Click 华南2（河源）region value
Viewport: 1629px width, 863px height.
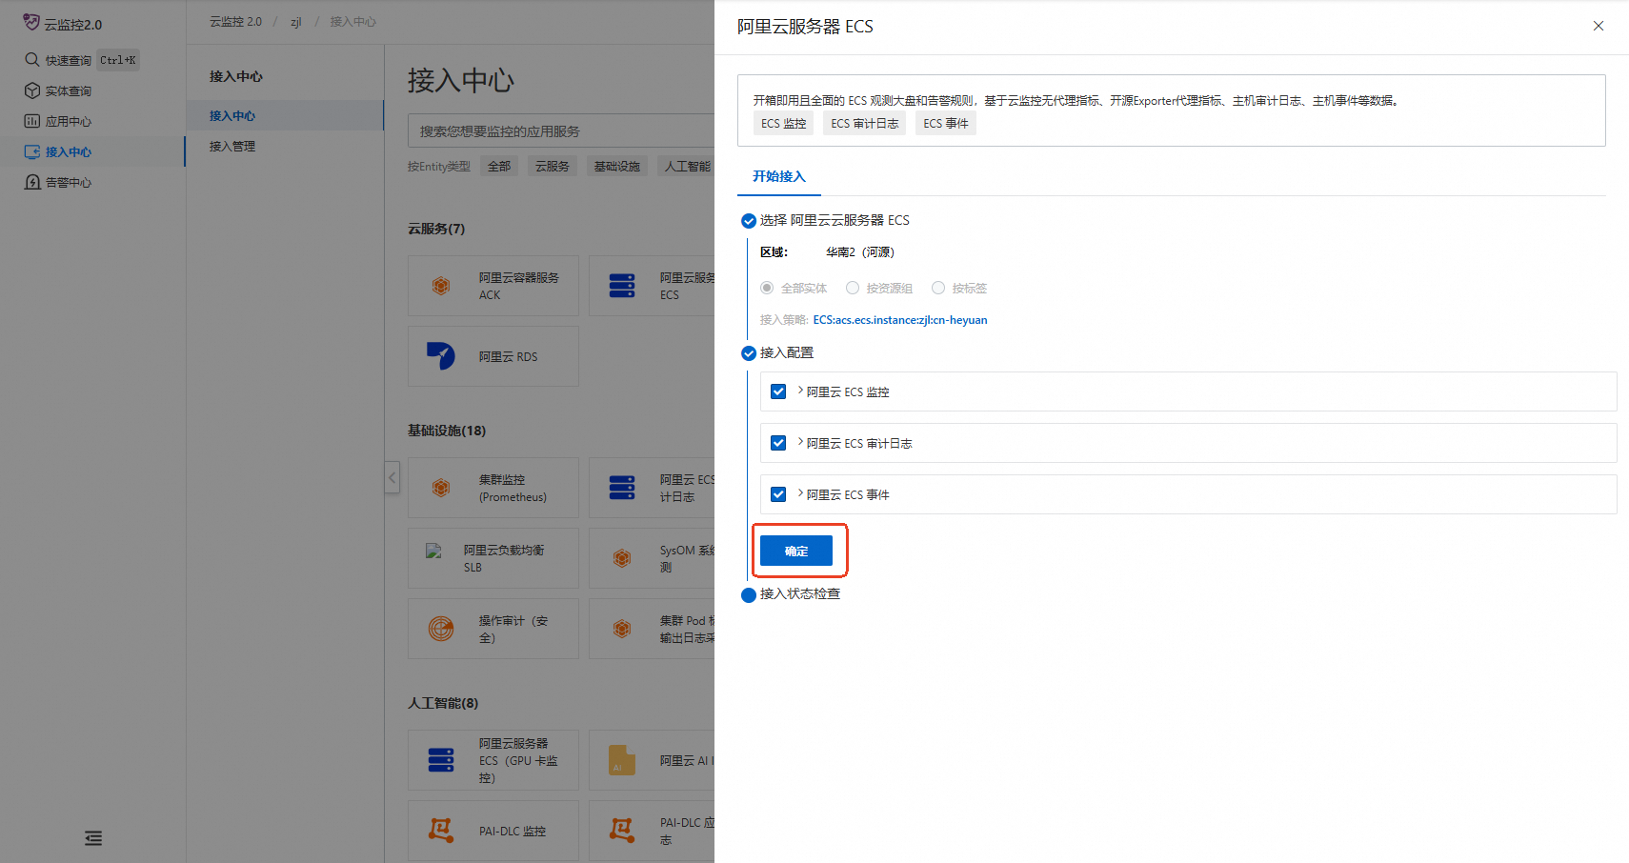pos(860,252)
